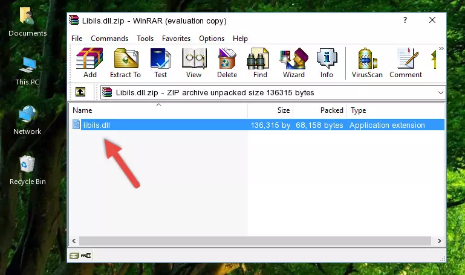Select the libils.dll file name
This screenshot has width=465, height=275.
pos(97,125)
